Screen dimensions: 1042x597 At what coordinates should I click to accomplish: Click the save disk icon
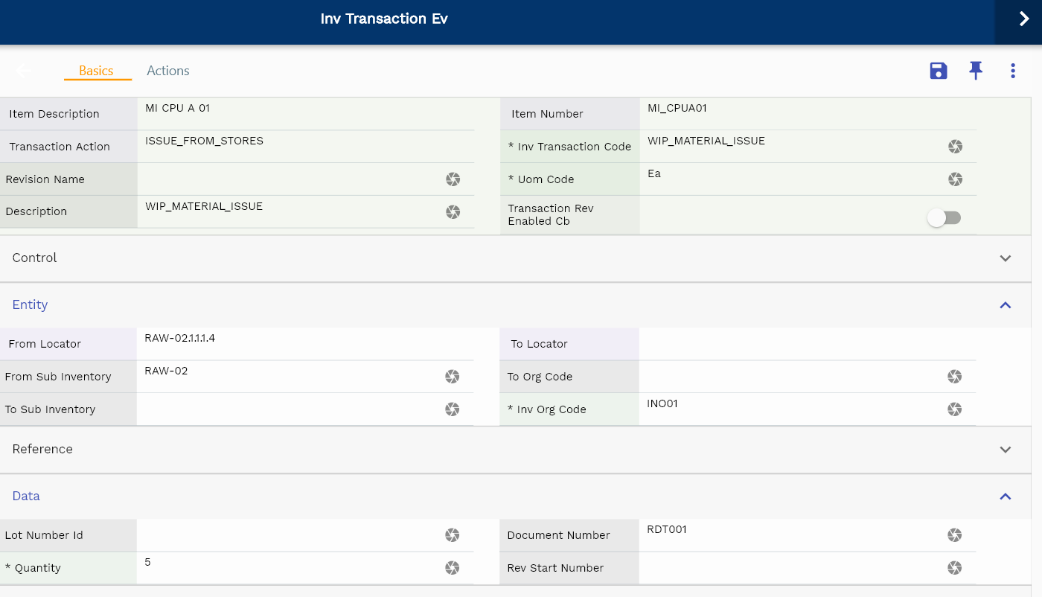pyautogui.click(x=939, y=71)
